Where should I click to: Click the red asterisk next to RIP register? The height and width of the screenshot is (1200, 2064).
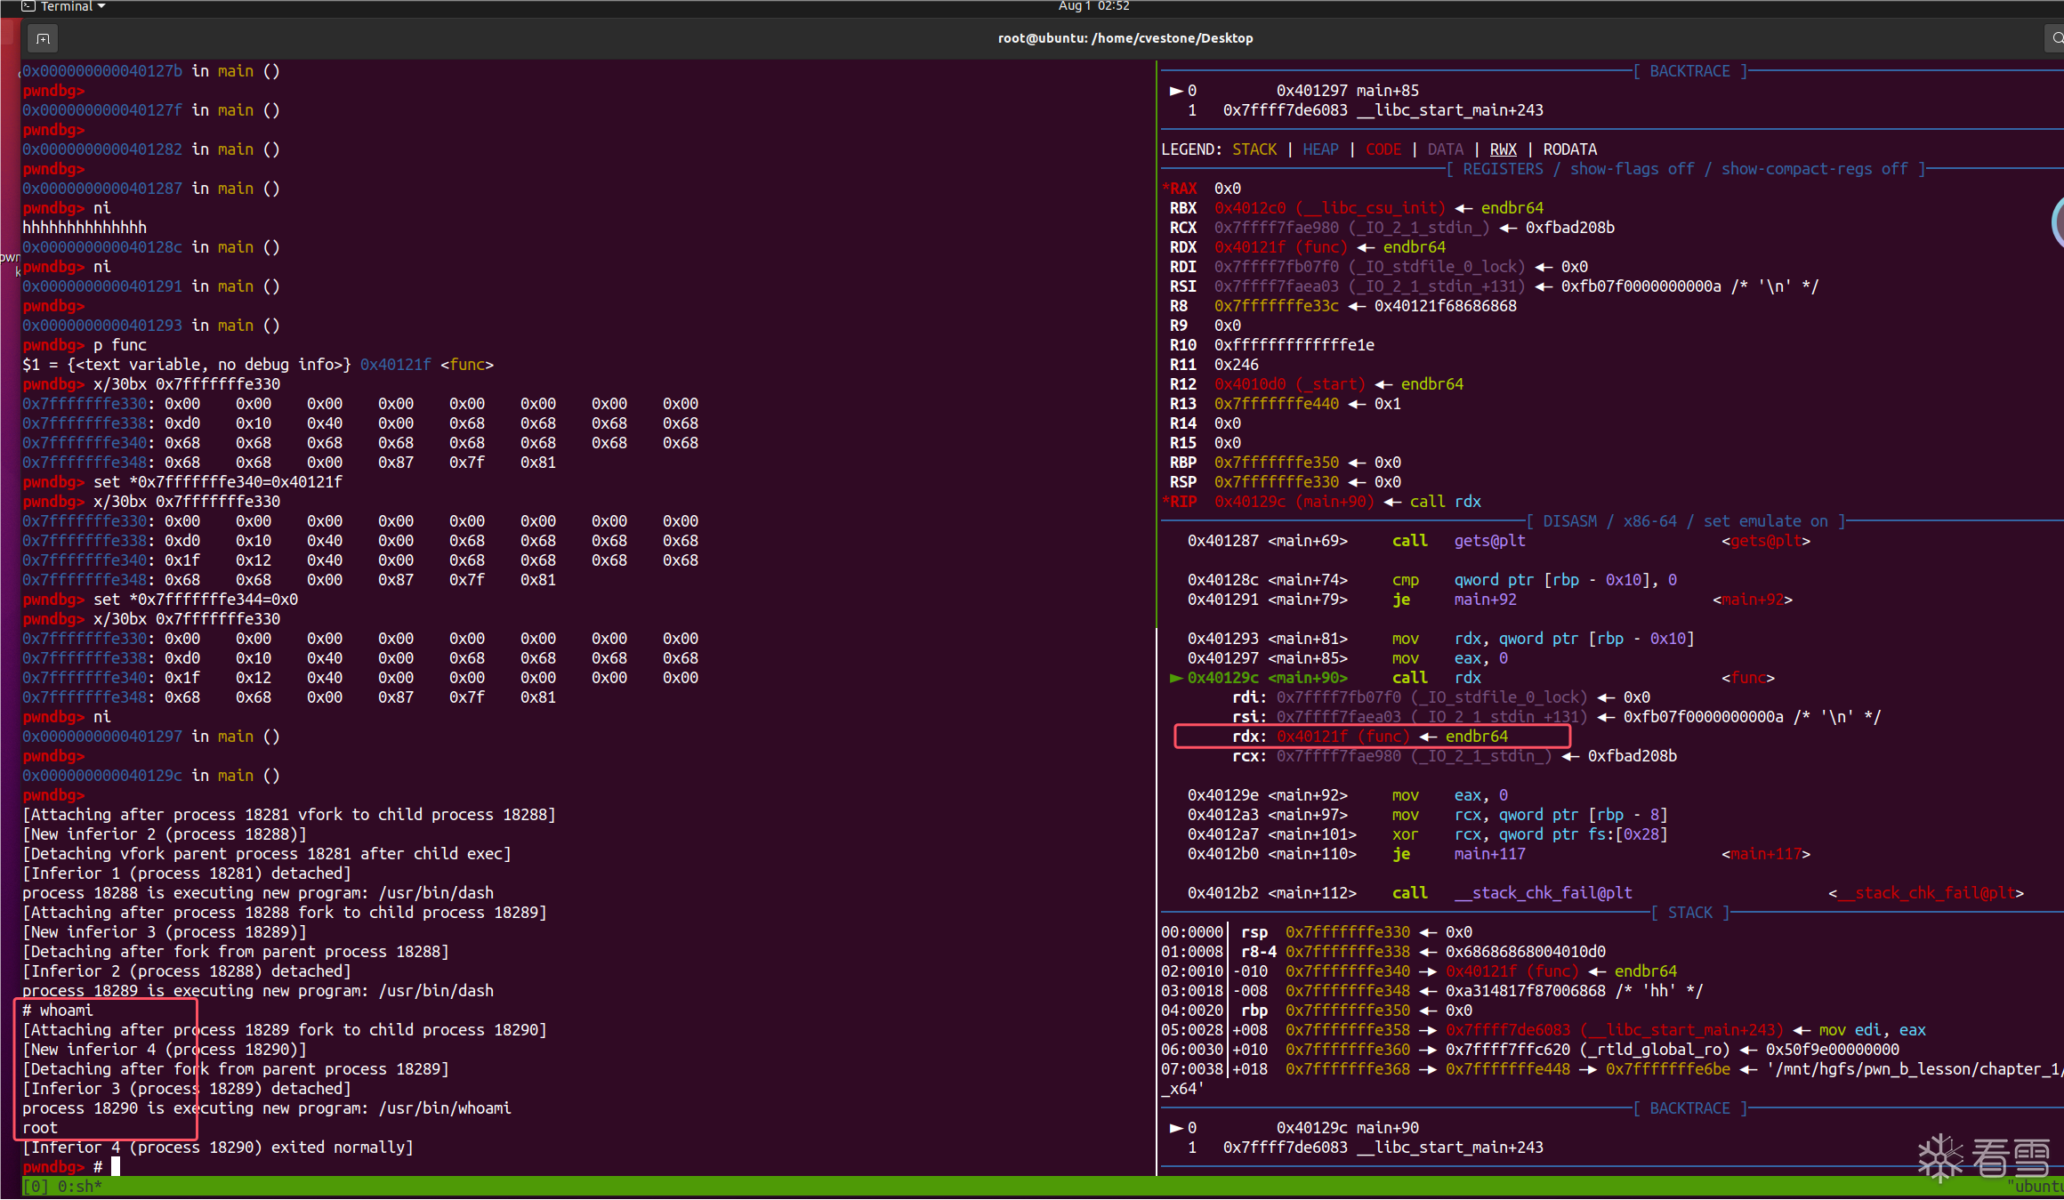click(1165, 502)
